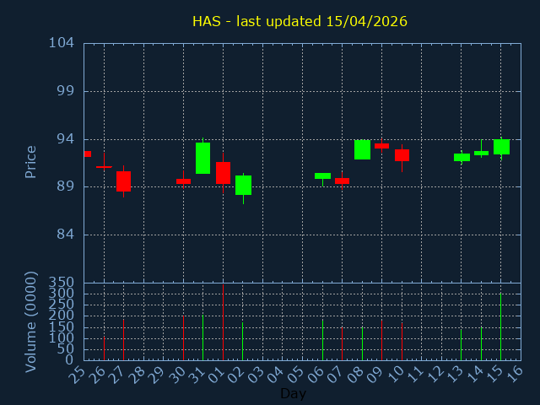This screenshot has height=405, width=540.
Task: Click the red candlestick on day 27
Action: point(123,181)
